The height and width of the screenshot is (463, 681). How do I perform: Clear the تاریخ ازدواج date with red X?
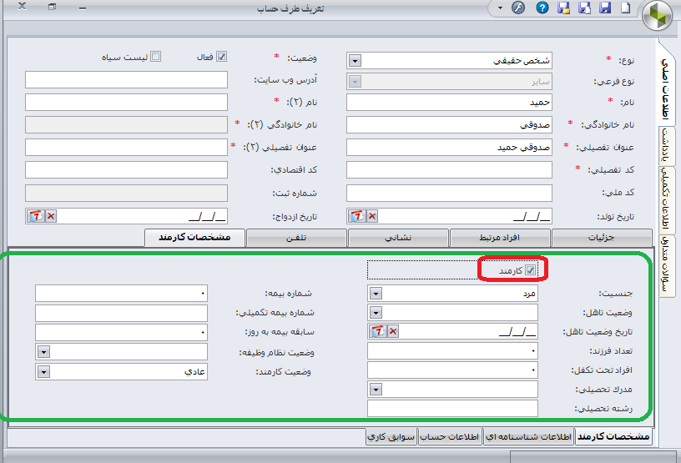(51, 216)
